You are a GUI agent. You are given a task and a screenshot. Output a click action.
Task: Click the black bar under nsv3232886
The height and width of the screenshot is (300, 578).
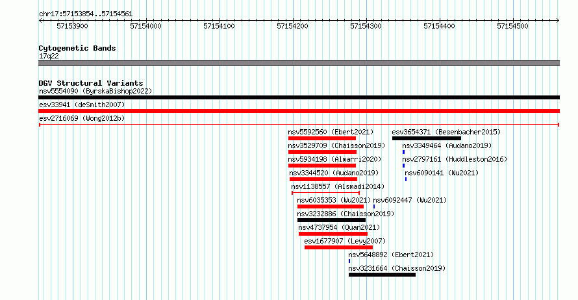pyautogui.click(x=332, y=220)
